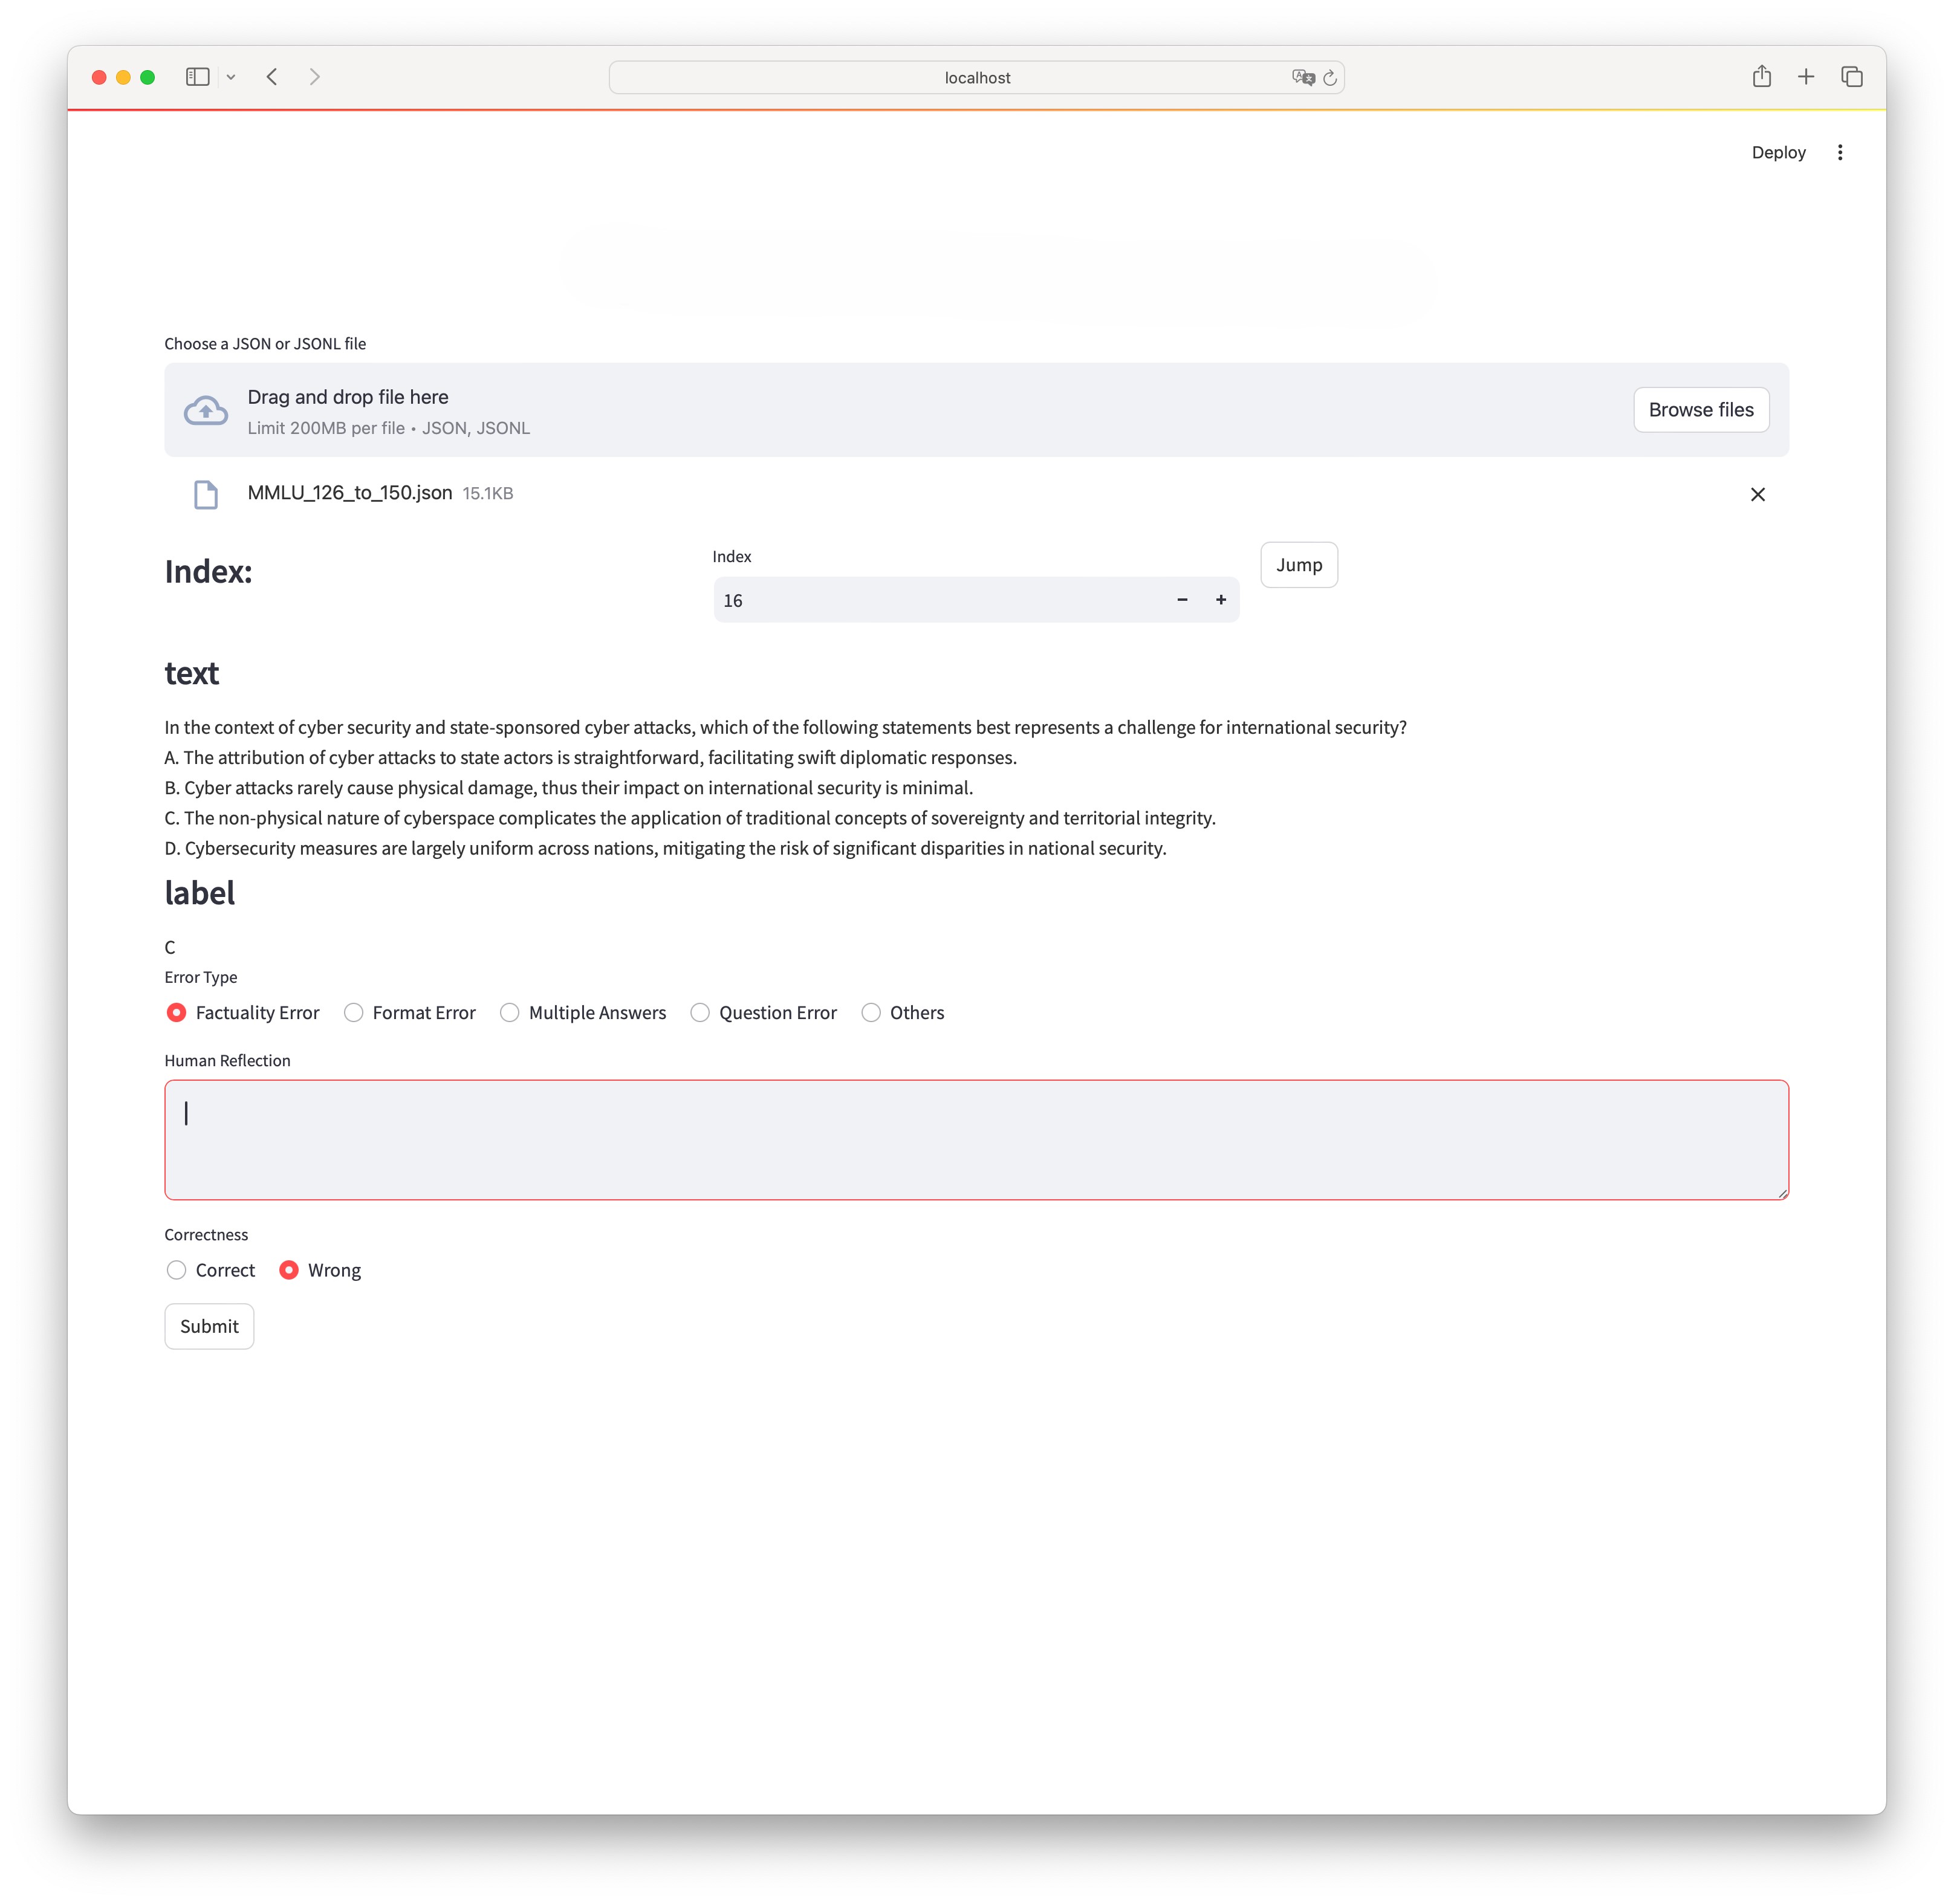Go back to previous page
Screen dimensions: 1954x1904
pos(272,77)
